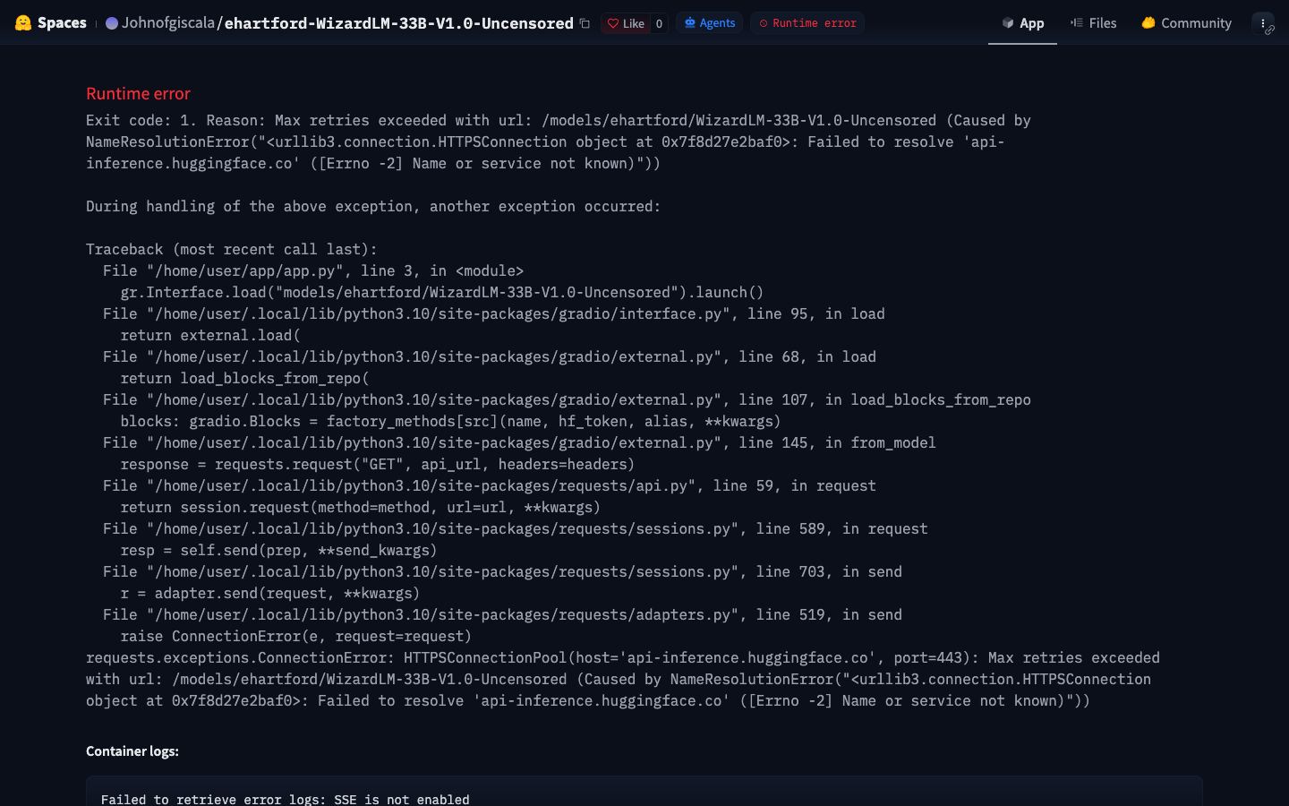Image resolution: width=1289 pixels, height=806 pixels.
Task: Copy the space name with the copy icon
Action: 585,23
